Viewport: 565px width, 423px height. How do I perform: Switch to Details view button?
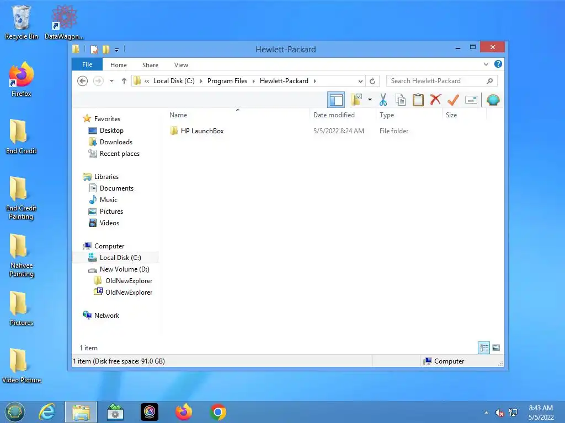point(483,348)
